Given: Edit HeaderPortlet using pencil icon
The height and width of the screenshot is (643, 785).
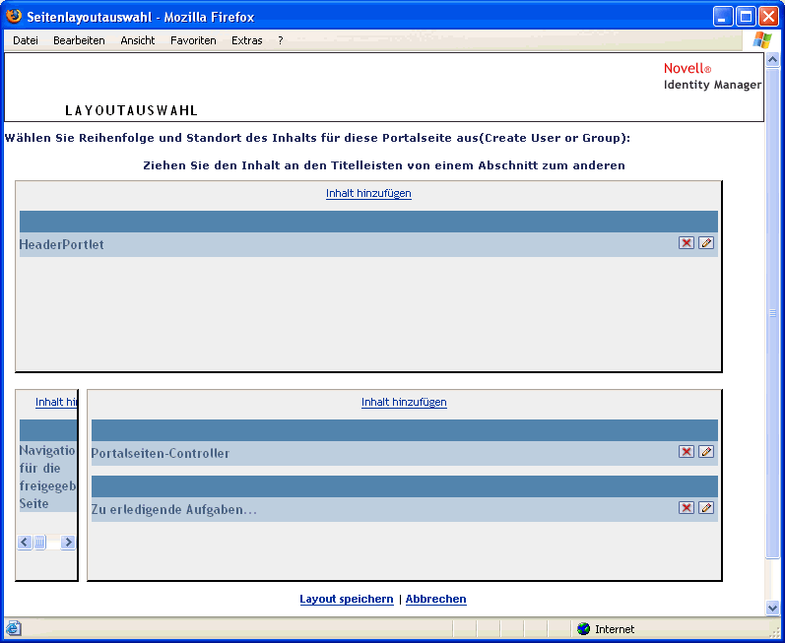Looking at the screenshot, I should pyautogui.click(x=706, y=243).
